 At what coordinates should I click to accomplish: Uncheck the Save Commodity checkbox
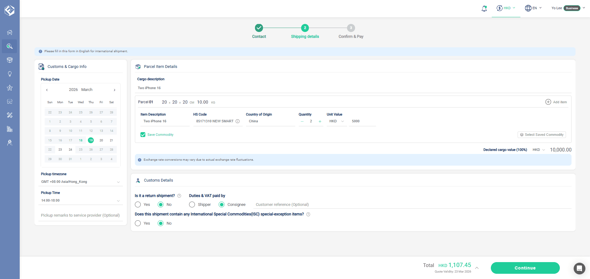143,135
